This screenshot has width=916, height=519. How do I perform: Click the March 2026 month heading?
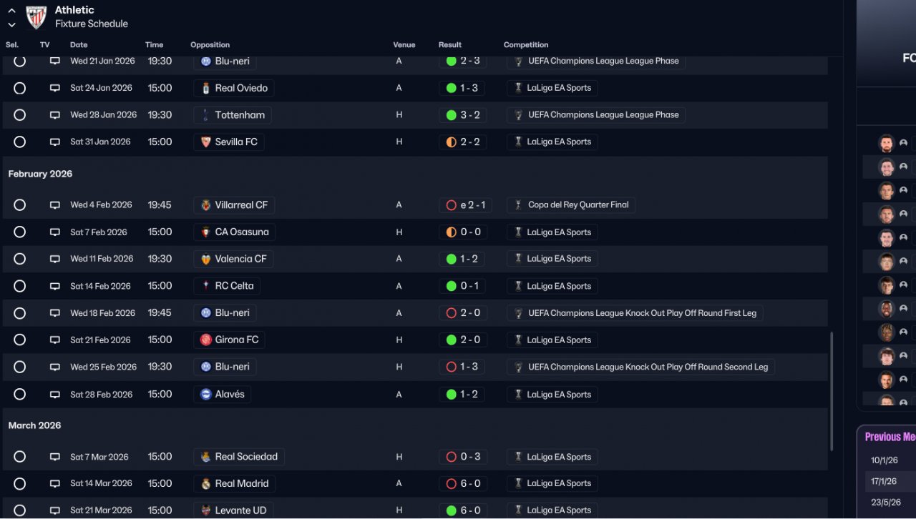(34, 425)
